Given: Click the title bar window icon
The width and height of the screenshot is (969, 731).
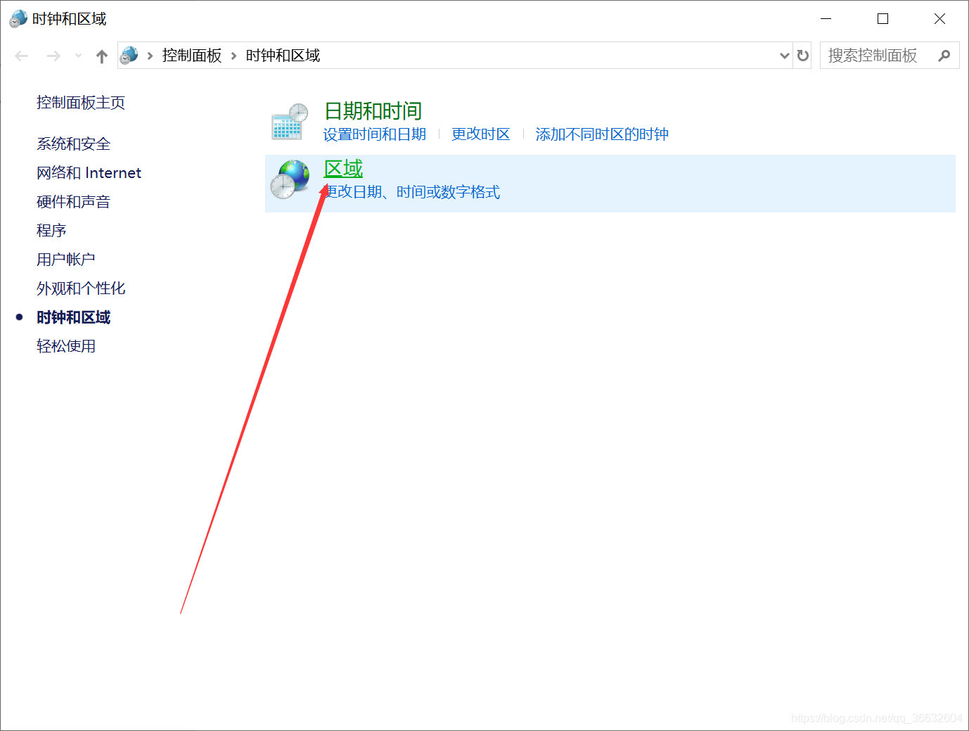Looking at the screenshot, I should [x=18, y=19].
